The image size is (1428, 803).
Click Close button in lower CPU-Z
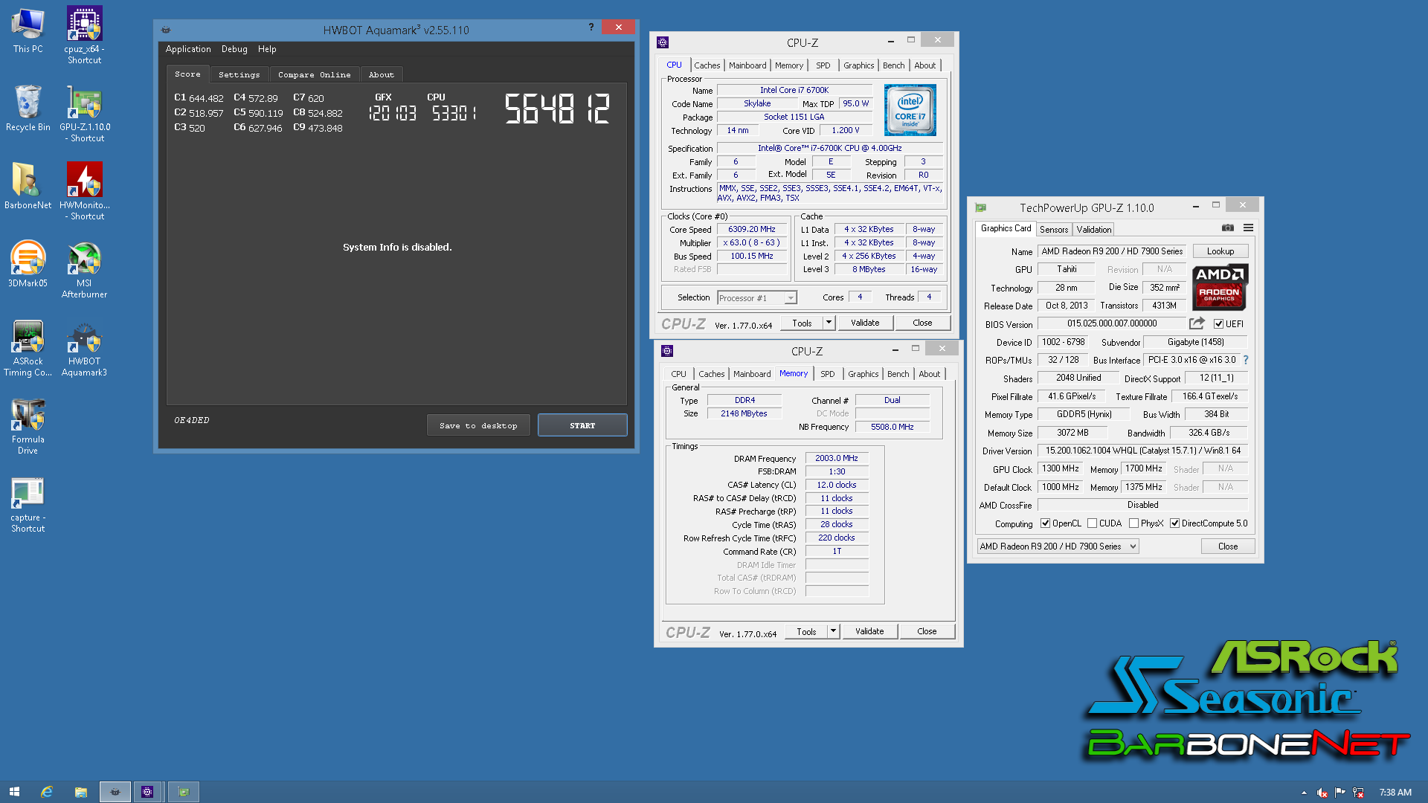point(927,631)
